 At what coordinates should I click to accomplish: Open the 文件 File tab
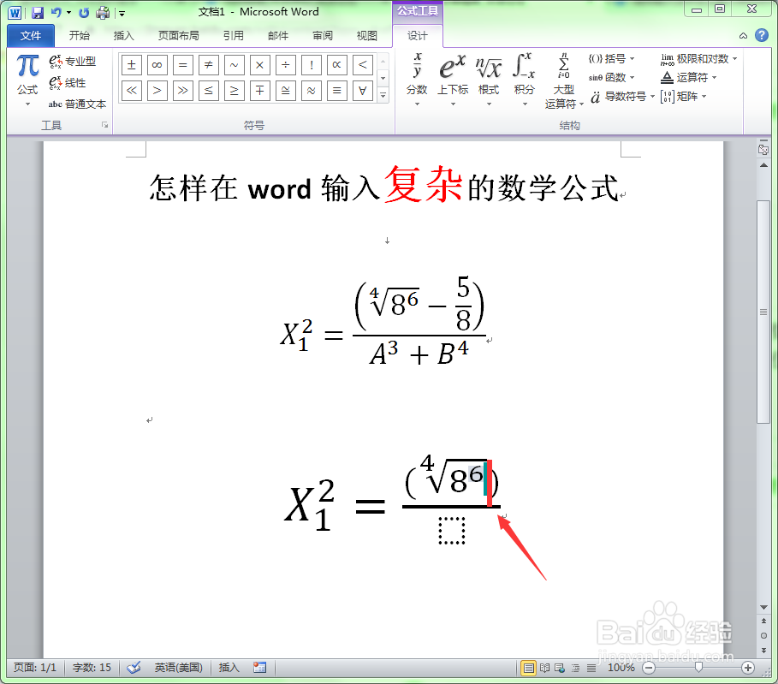(31, 35)
